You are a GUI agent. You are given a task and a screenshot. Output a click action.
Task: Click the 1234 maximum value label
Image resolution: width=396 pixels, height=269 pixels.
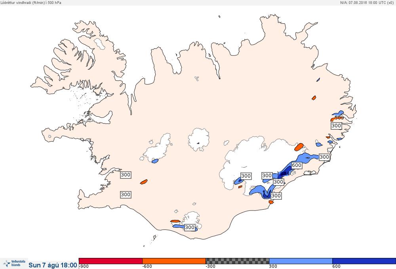(283, 174)
